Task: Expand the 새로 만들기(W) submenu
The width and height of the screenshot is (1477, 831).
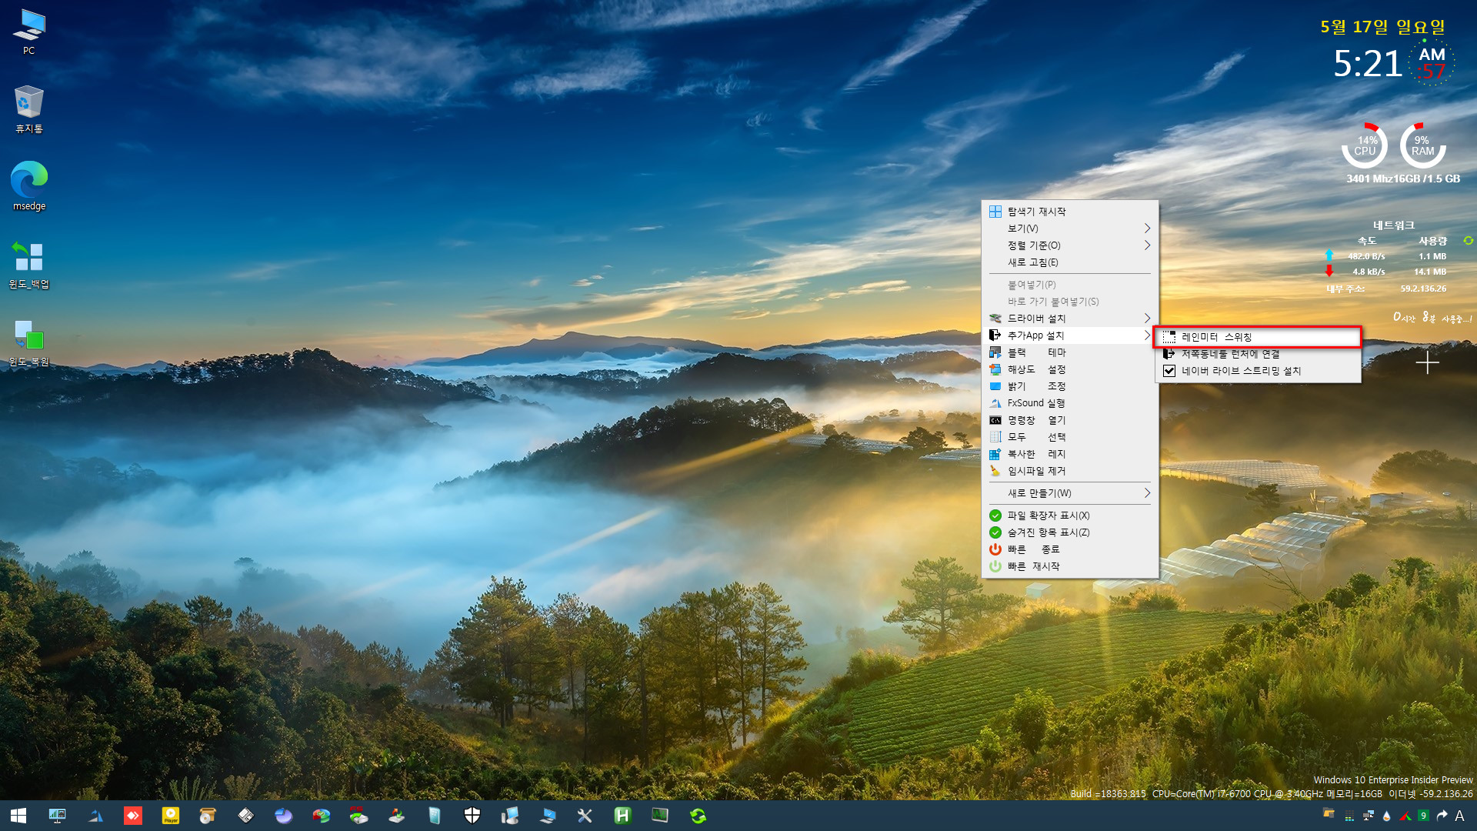Action: 1069,493
